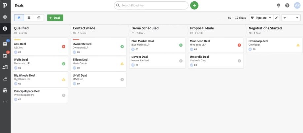Open the Omnicorp deal card title
Image resolution: width=303 pixels, height=133 pixels.
coord(258,41)
